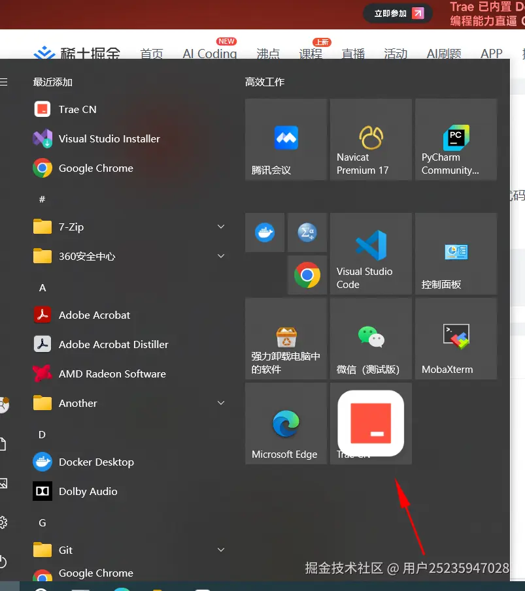
Task: Select AI Coding in the site navigation
Action: 209,54
